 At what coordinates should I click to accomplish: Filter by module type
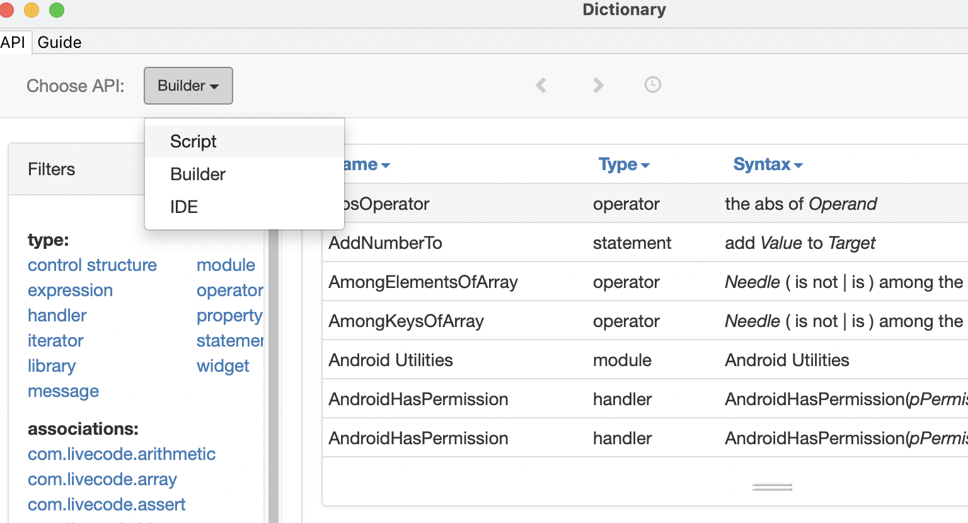pos(226,265)
